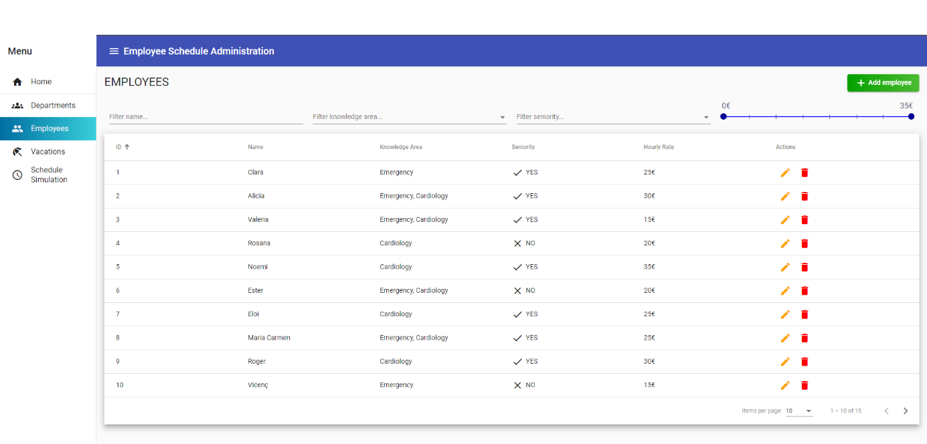927x444 pixels.
Task: Click the minimum hourly rate slider handle
Action: coord(724,116)
